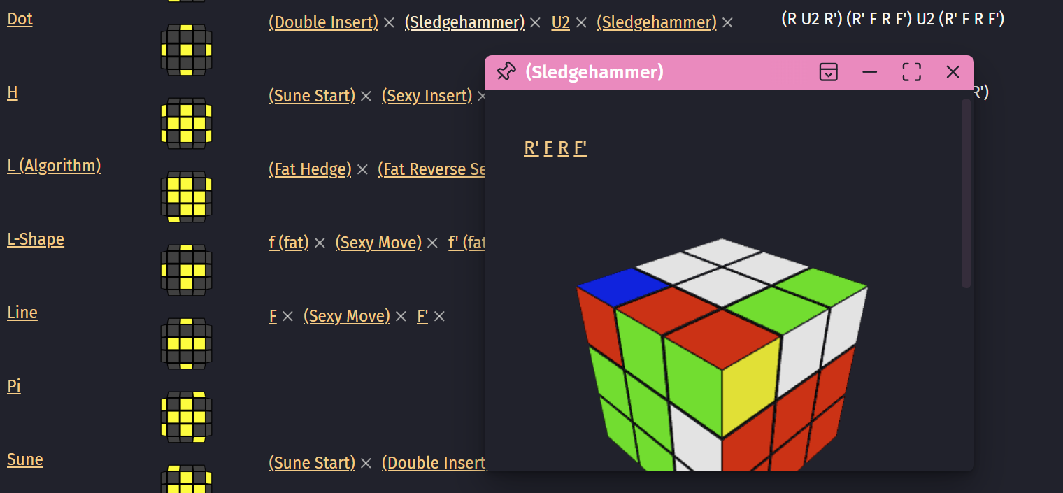Remove the Double Insert tag in Dot row
This screenshot has width=1063, height=493.
tap(390, 23)
